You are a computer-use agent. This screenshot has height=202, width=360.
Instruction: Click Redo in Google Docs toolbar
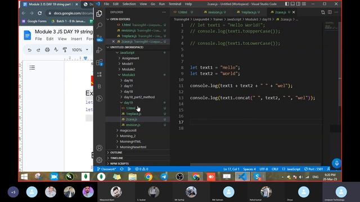pos(38,50)
